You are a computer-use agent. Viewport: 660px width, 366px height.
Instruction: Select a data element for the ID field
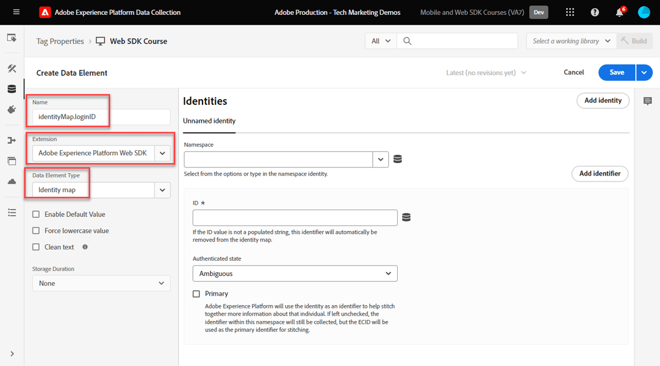(x=406, y=217)
